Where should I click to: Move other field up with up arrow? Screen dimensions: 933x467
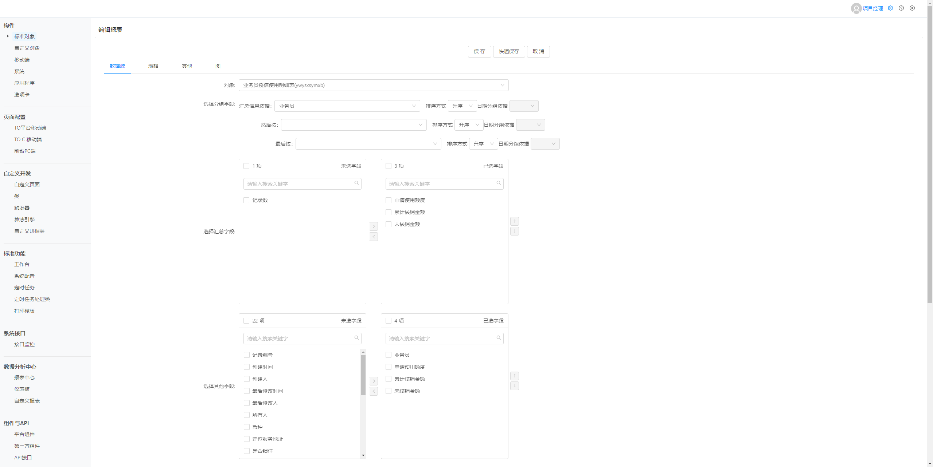tap(515, 376)
